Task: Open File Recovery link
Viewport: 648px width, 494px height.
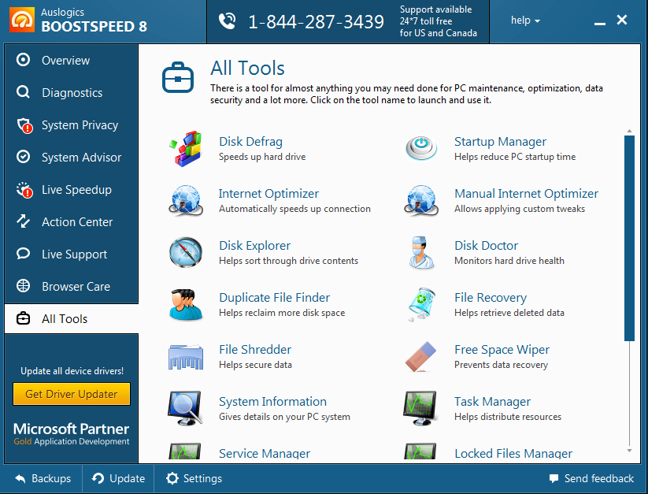Action: coord(491,298)
